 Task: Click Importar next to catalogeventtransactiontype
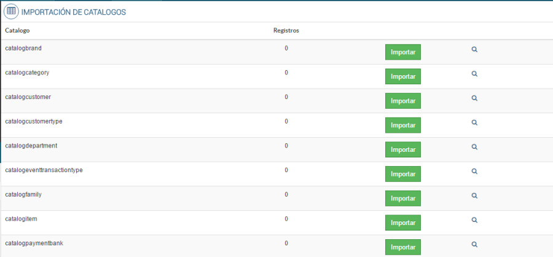click(402, 174)
